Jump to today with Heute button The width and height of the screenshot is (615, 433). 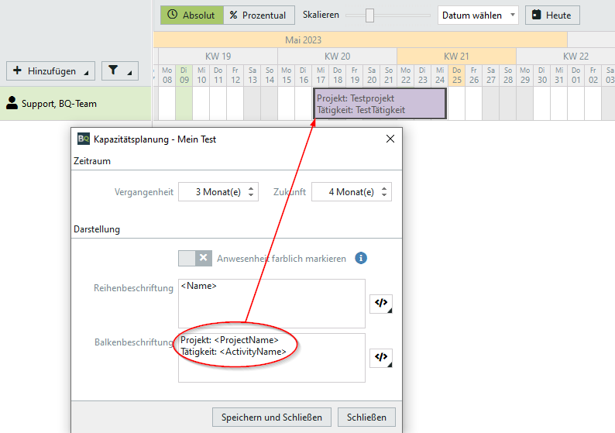(552, 15)
